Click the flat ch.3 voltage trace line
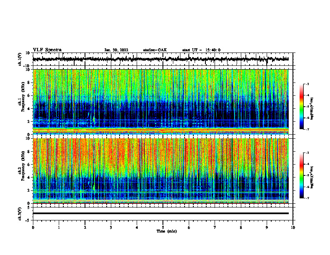 click(160, 213)
